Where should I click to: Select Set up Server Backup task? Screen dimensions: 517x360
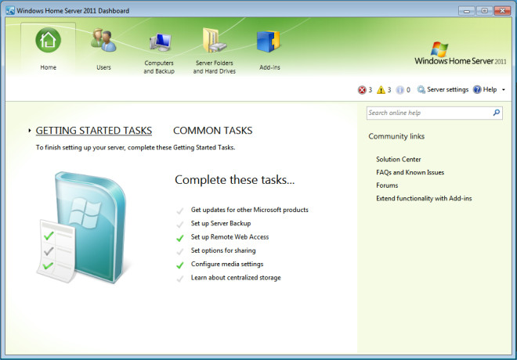[221, 223]
